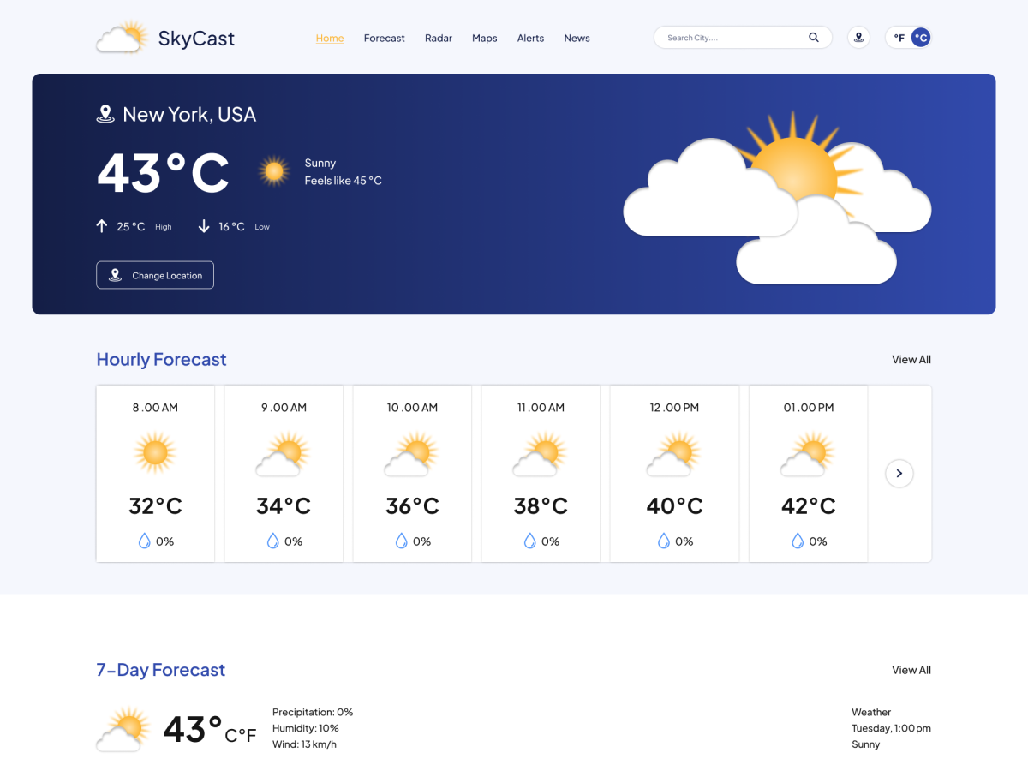
Task: Click the small sun icon beside Sunny
Action: (274, 171)
